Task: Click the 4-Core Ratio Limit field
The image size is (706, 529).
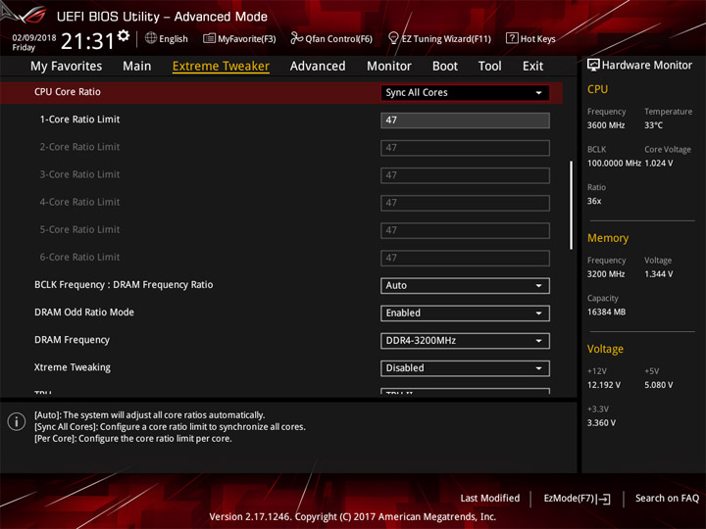Action: [465, 203]
